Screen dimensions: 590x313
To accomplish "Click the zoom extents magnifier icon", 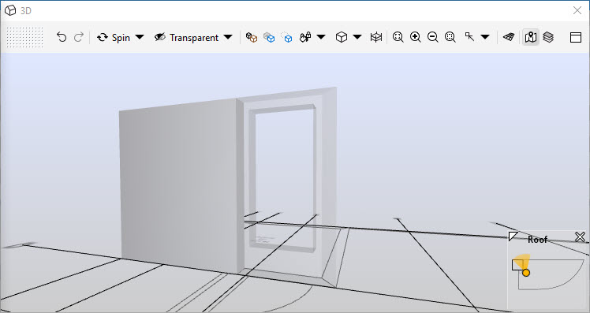I will pyautogui.click(x=398, y=37).
